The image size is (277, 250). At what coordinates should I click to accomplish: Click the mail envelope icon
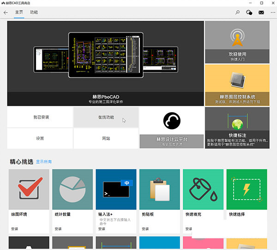click(x=261, y=12)
